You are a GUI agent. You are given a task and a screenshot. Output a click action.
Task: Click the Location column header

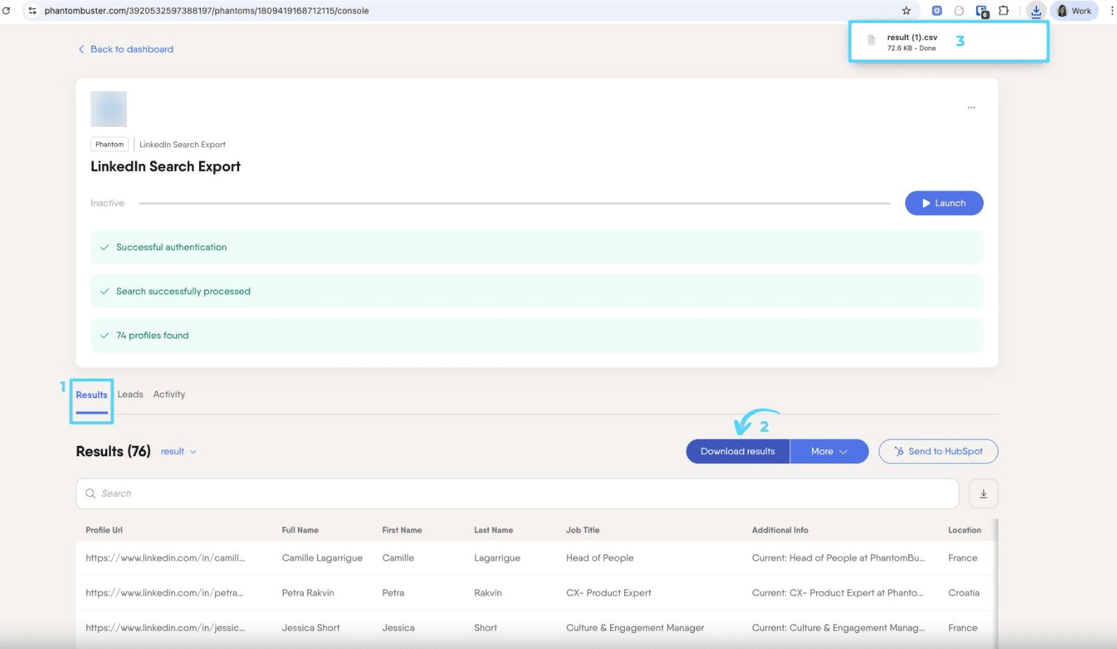(964, 530)
